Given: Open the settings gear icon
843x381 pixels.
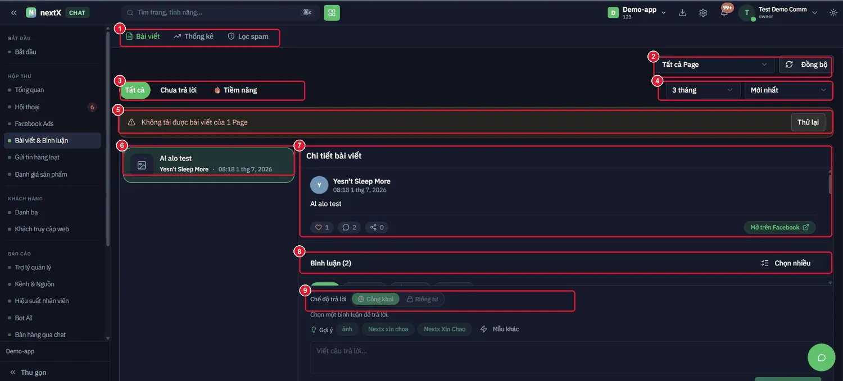Looking at the screenshot, I should [x=703, y=12].
